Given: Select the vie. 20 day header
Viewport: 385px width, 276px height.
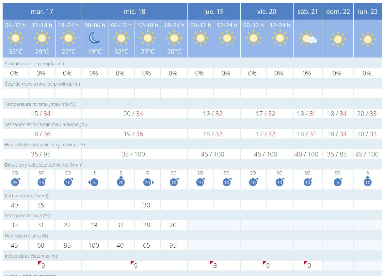Looking at the screenshot, I should [267, 11].
